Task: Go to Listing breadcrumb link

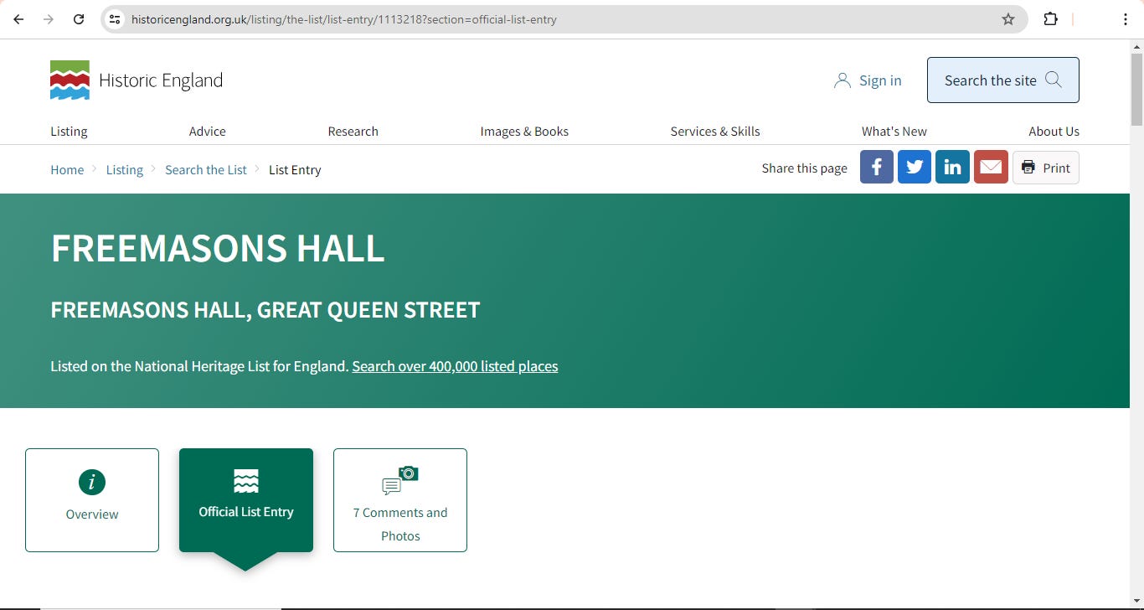Action: (x=125, y=170)
